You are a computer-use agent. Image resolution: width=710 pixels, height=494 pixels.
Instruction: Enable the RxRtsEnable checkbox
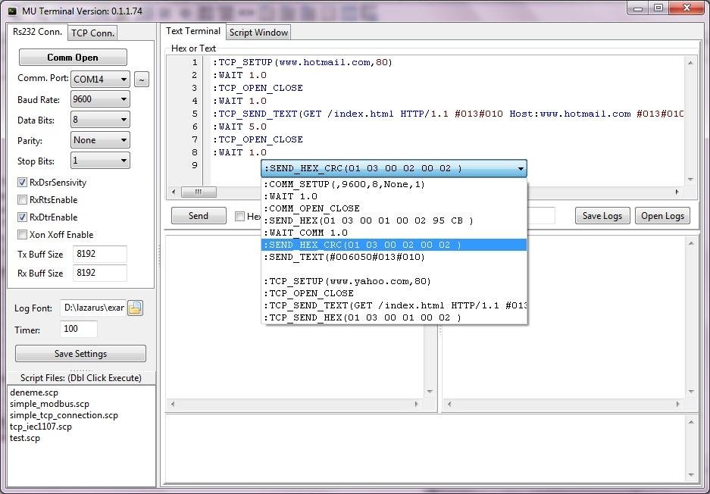[23, 200]
